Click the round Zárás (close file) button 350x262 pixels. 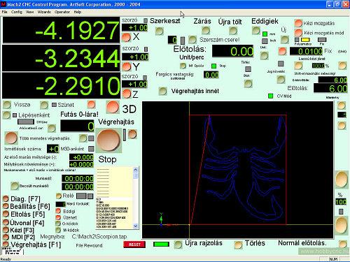(206, 30)
